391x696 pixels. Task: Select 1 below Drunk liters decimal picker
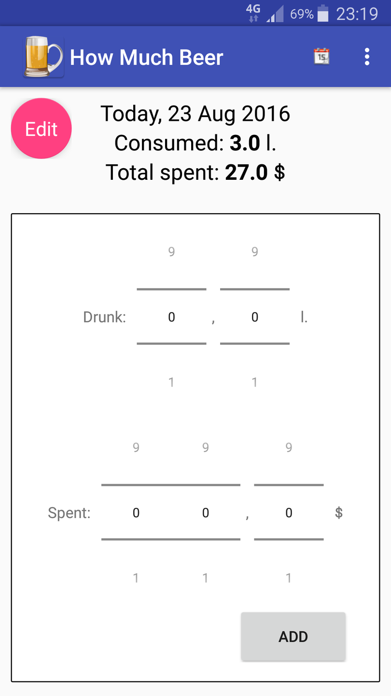(x=255, y=382)
